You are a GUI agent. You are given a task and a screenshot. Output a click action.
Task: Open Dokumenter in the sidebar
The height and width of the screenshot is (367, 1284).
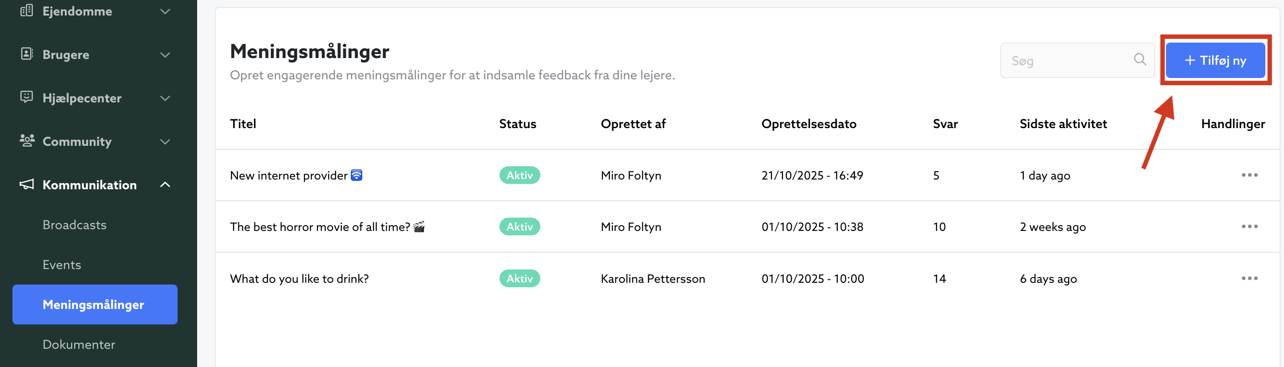tap(79, 344)
